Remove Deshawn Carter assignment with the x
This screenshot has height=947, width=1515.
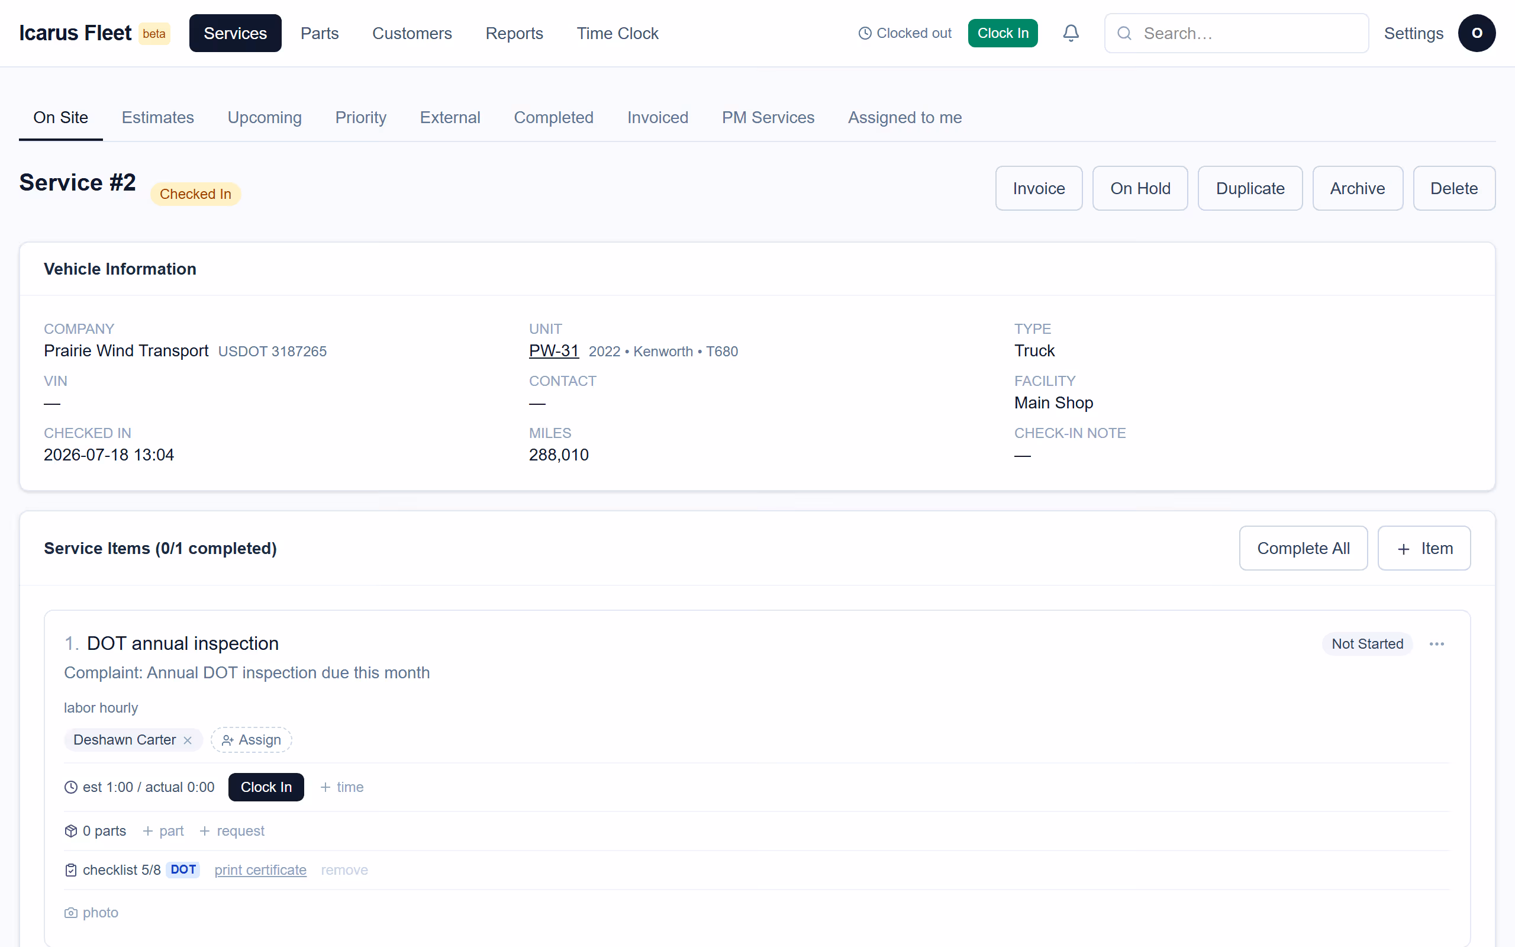click(187, 740)
